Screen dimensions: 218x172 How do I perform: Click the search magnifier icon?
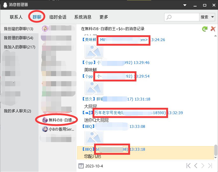pos(169,17)
